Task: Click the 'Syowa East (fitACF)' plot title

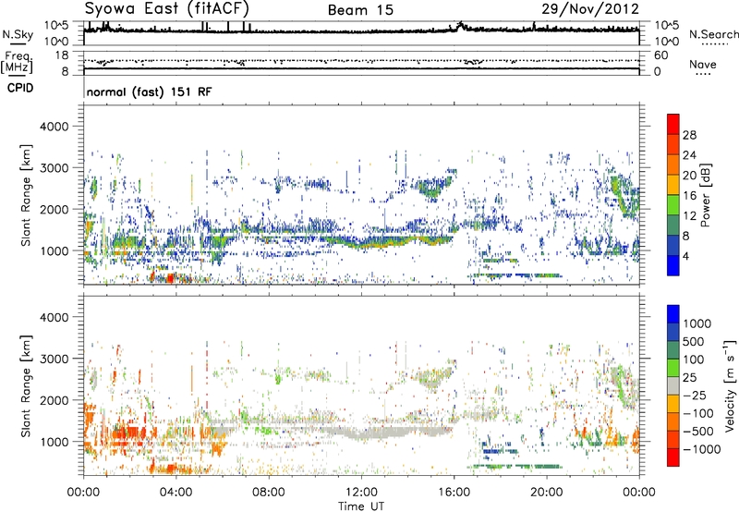Action: pos(167,8)
